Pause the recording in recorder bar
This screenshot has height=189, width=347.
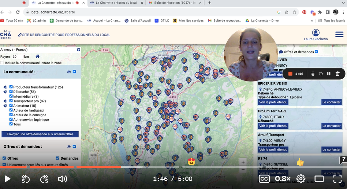point(329,74)
